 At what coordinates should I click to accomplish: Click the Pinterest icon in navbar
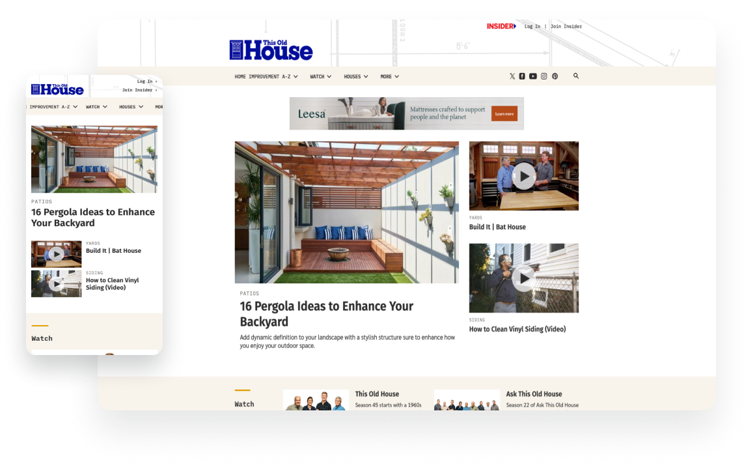point(555,76)
